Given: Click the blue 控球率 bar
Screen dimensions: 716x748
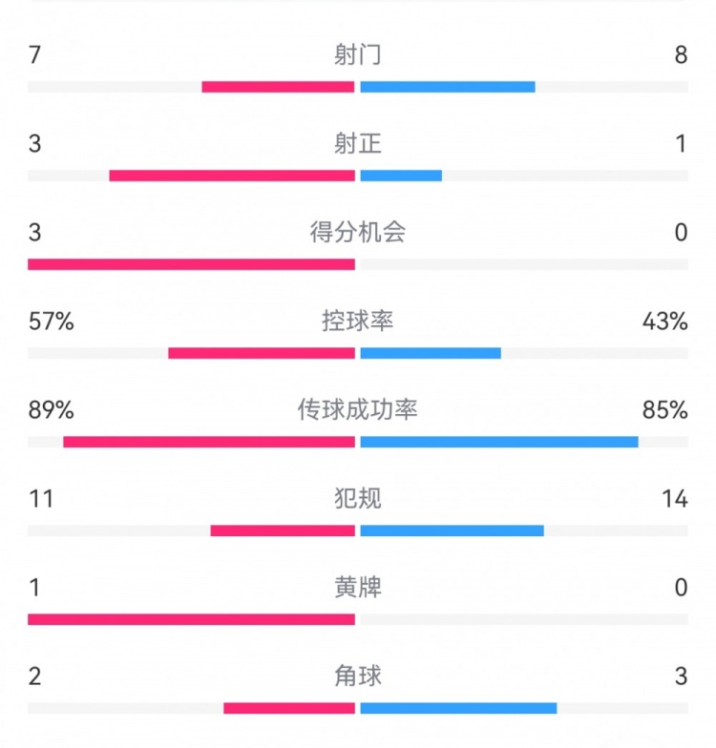Looking at the screenshot, I should point(431,353).
